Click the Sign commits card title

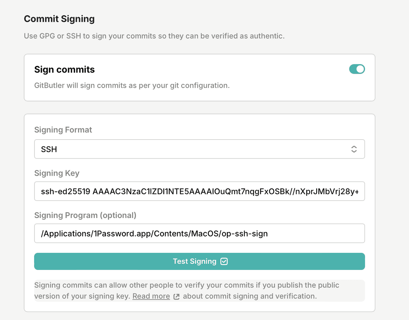coord(64,70)
